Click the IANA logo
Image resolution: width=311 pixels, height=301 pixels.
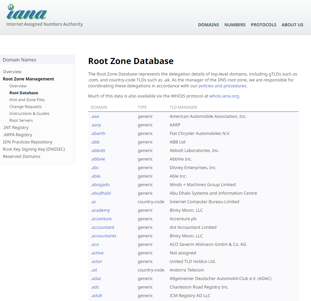[44, 15]
